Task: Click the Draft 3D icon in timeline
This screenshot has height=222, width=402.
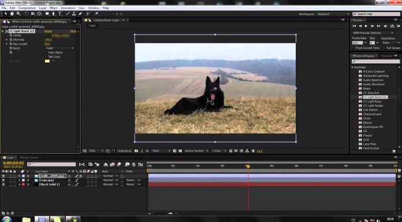Action: (x=97, y=164)
